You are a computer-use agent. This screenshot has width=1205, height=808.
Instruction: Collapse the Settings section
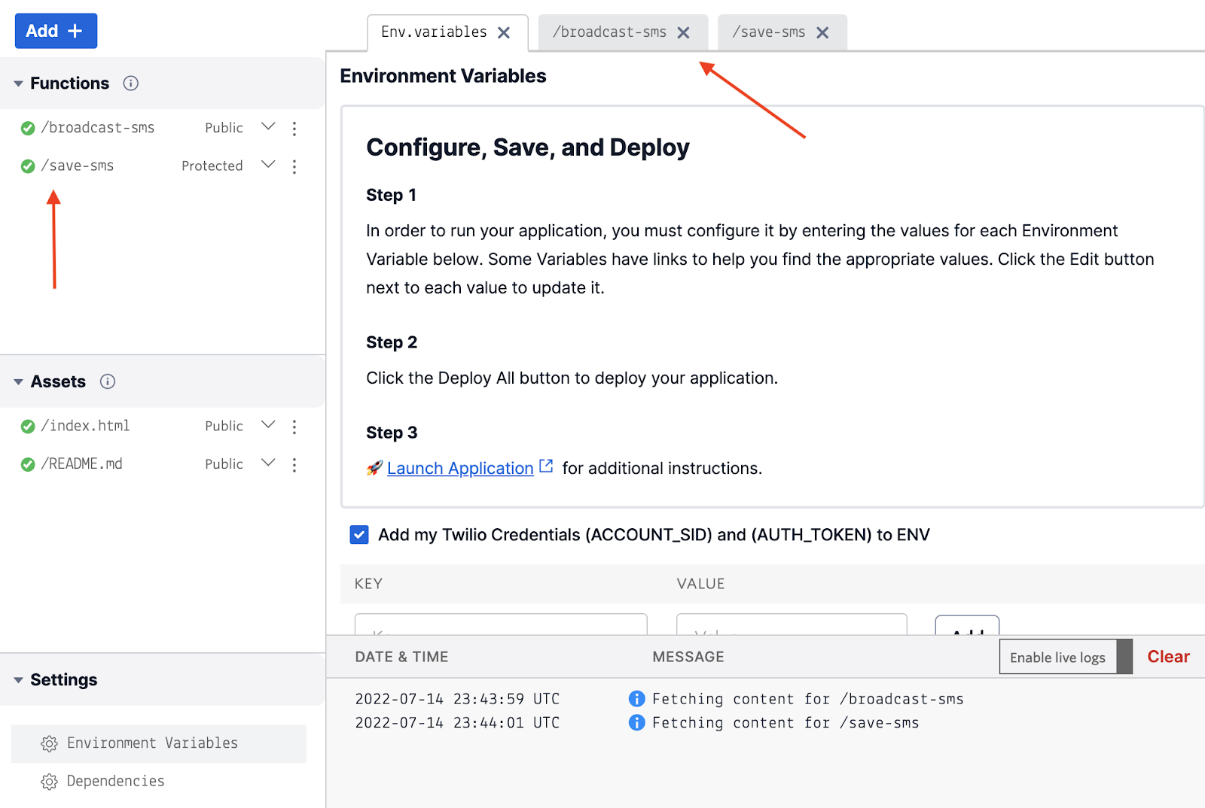coord(18,680)
